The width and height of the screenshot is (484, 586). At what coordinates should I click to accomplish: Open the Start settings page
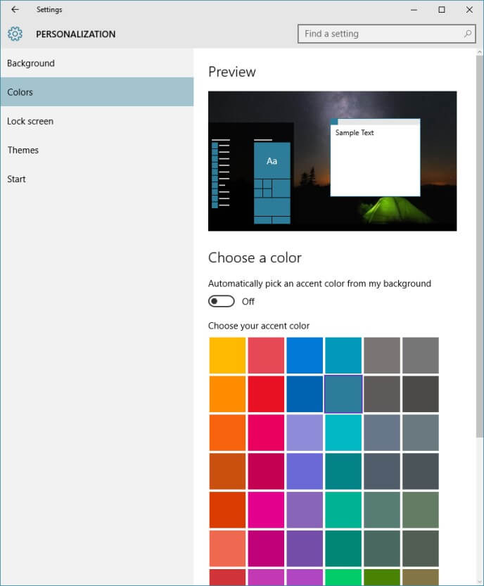coord(97,179)
